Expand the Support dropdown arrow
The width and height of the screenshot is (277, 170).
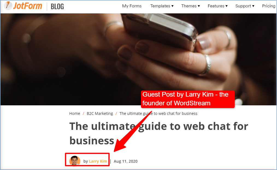pos(253,6)
